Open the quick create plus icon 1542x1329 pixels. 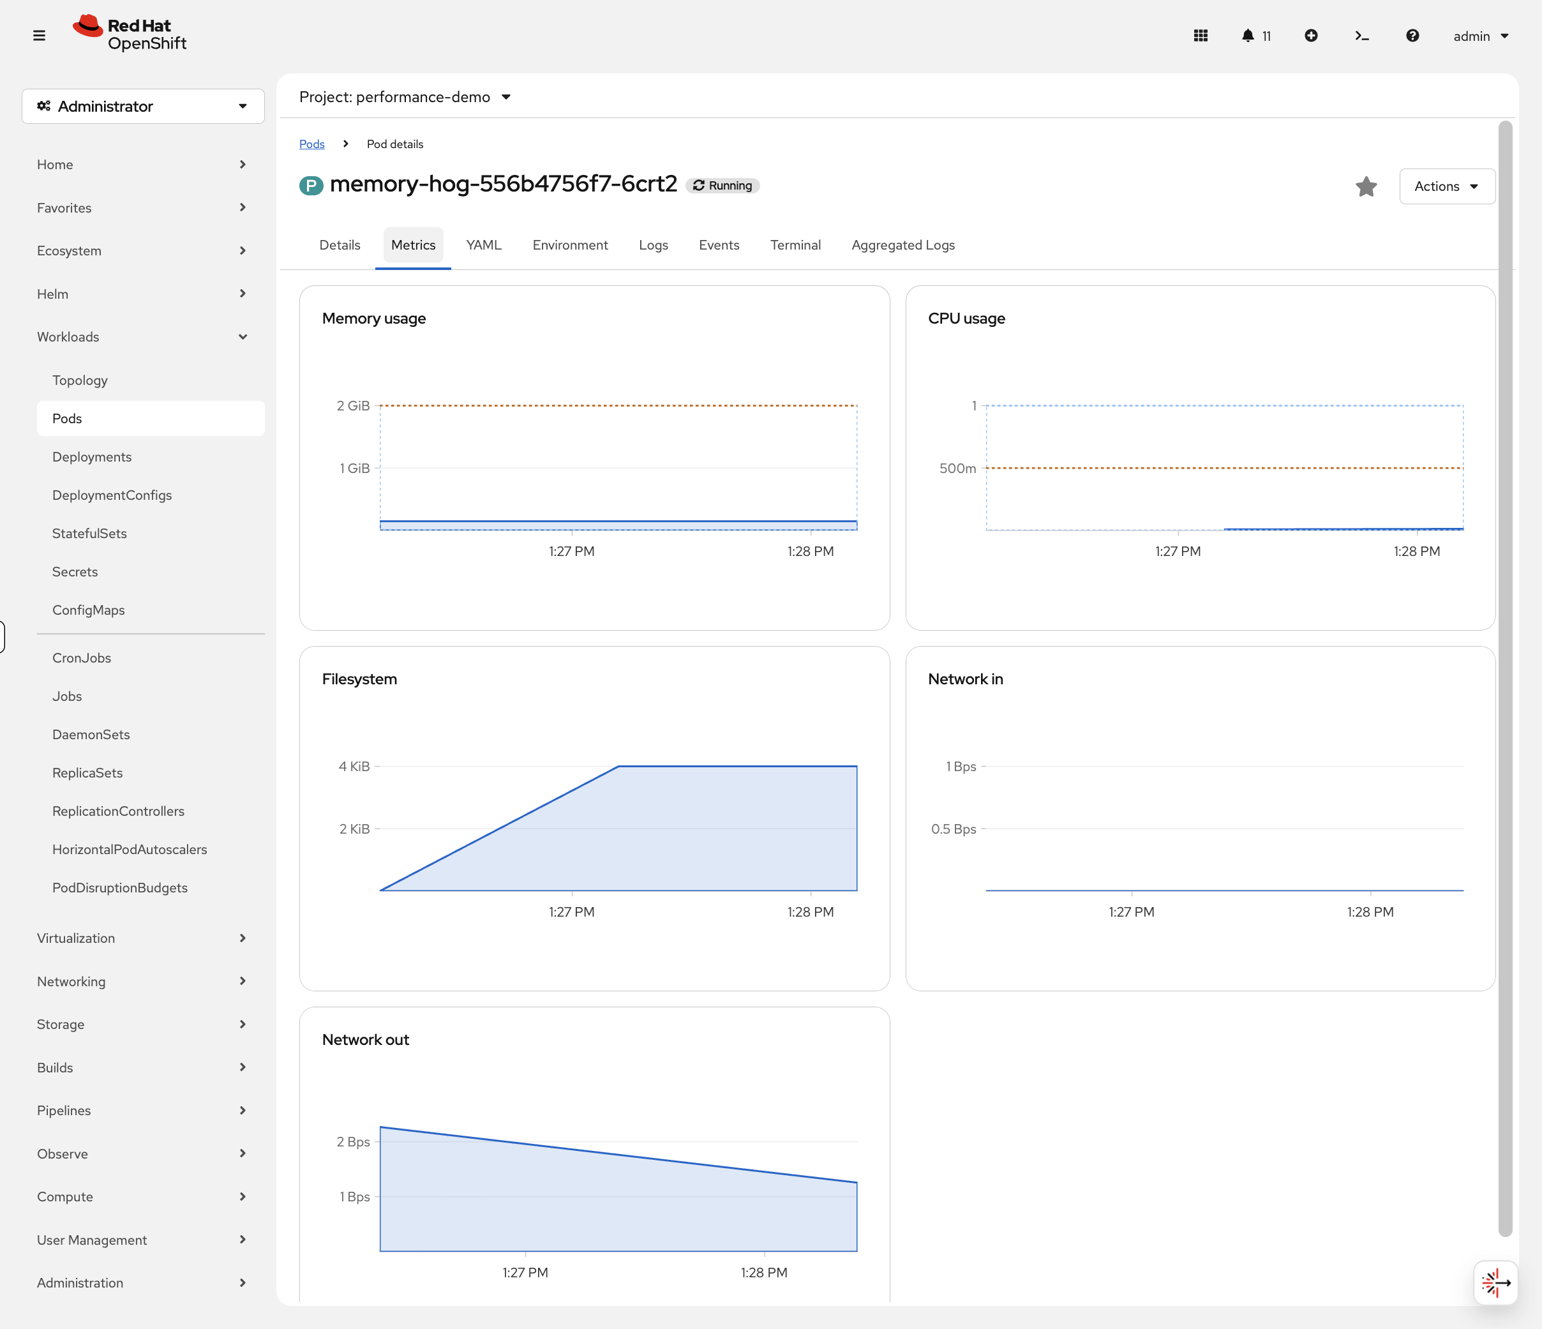tap(1312, 35)
